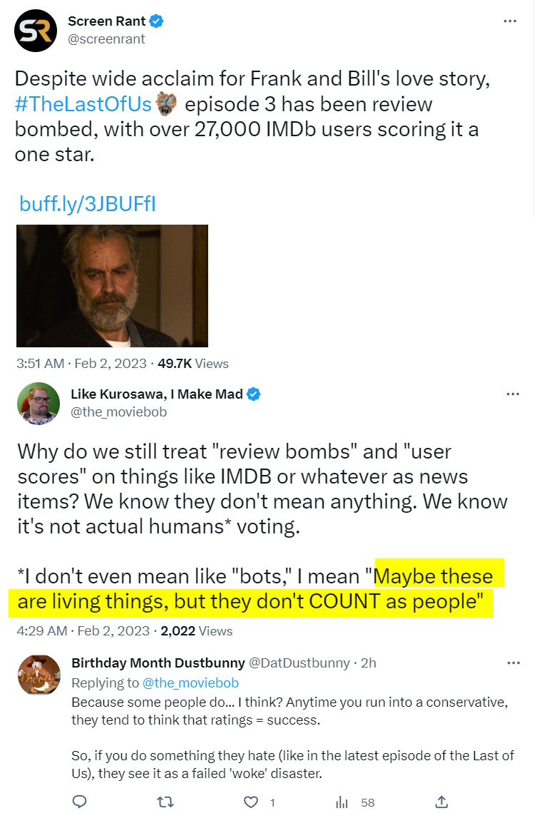
Task: Click the @the_moviebob handle under display name
Action: 118,412
